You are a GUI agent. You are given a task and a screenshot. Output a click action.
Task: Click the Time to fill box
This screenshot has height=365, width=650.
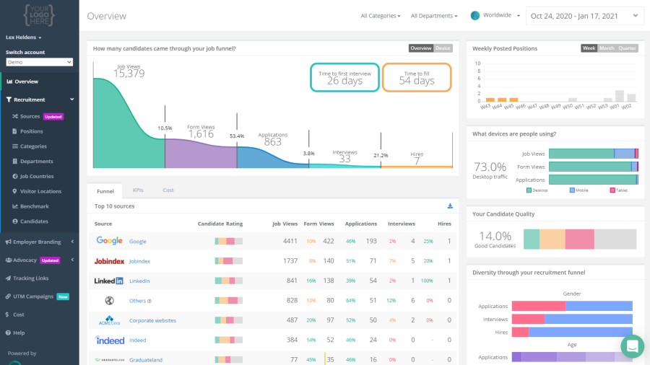417,77
